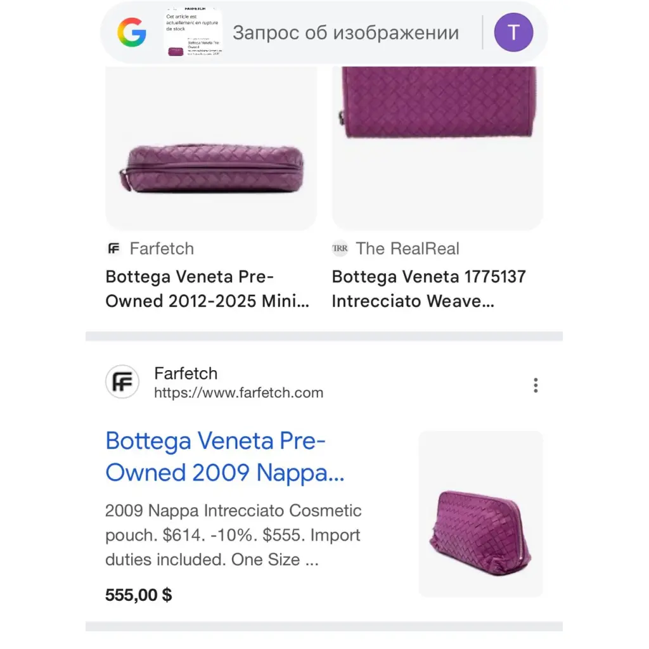This screenshot has height=649, width=649.
Task: Click the "Farfetch" site name in search result
Action: (x=186, y=373)
